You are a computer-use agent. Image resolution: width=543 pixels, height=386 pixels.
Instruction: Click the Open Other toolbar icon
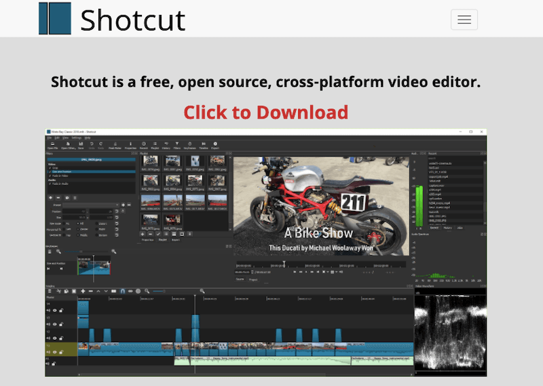[69, 145]
